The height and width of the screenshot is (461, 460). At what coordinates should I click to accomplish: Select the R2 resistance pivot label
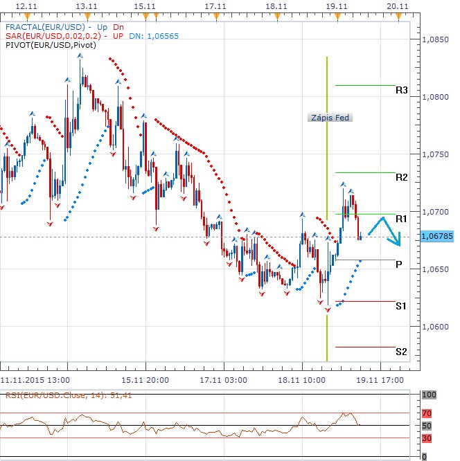tap(402, 177)
